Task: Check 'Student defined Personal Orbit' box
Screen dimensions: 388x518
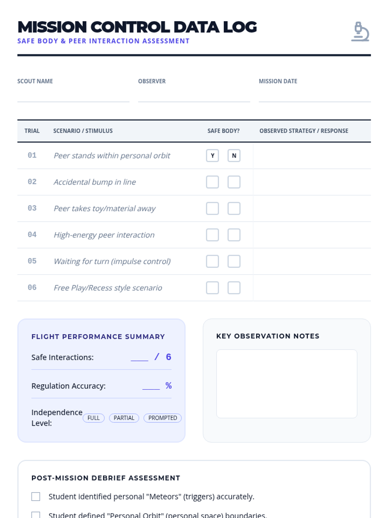Action: pyautogui.click(x=36, y=515)
